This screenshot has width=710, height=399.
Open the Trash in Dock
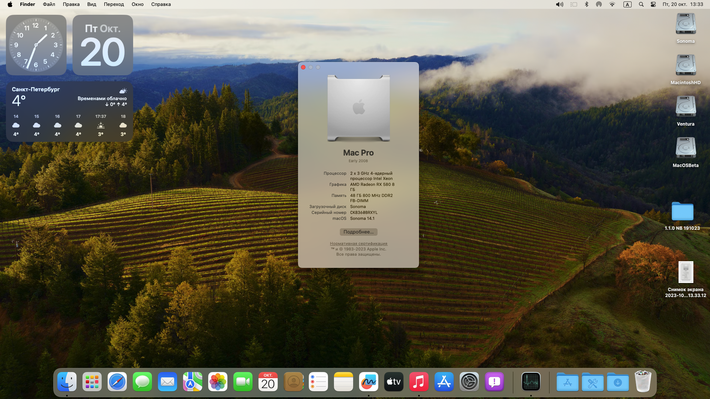coord(643,382)
